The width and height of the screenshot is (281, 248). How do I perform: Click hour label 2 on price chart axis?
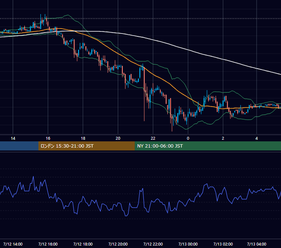tap(223, 138)
